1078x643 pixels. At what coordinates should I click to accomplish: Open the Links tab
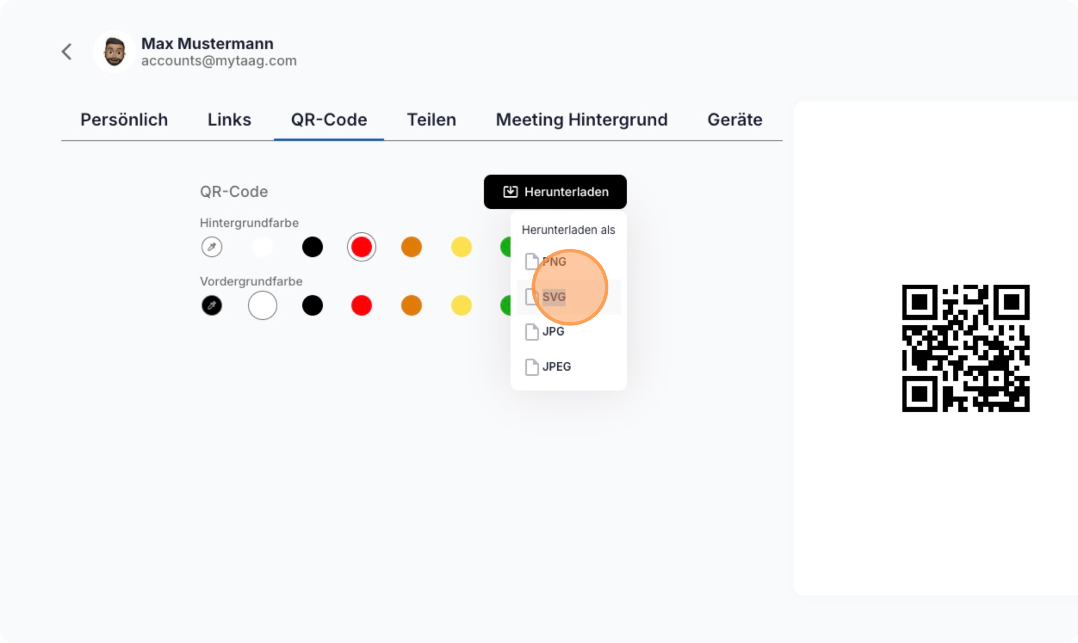click(x=229, y=120)
